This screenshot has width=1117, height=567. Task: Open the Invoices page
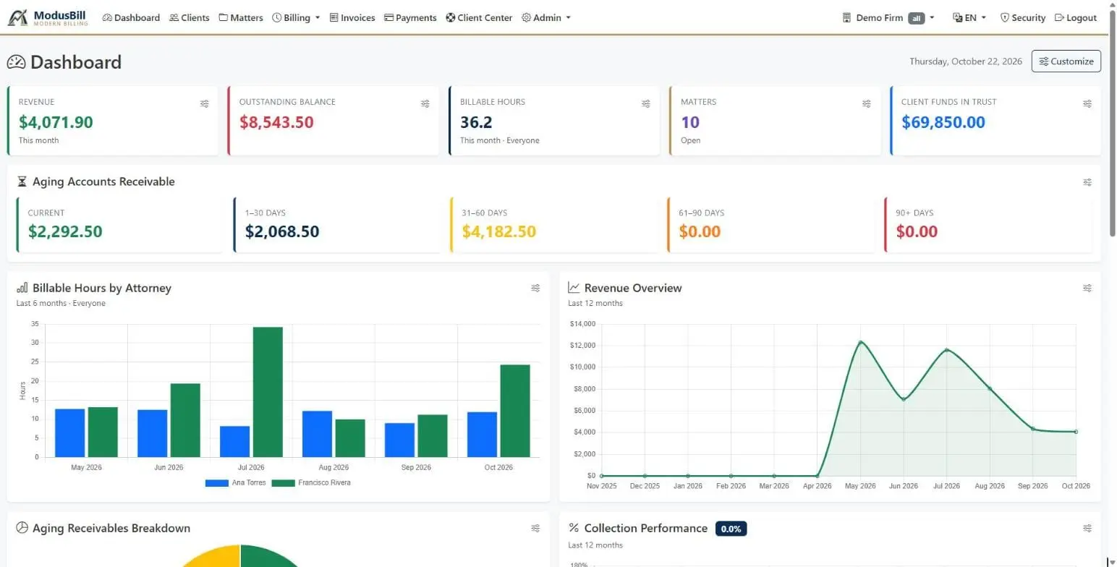(352, 17)
